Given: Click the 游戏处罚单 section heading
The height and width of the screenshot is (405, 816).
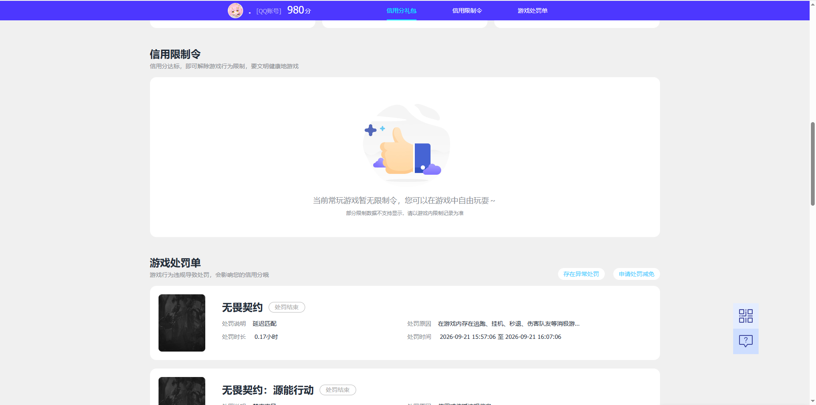Looking at the screenshot, I should pos(175,263).
